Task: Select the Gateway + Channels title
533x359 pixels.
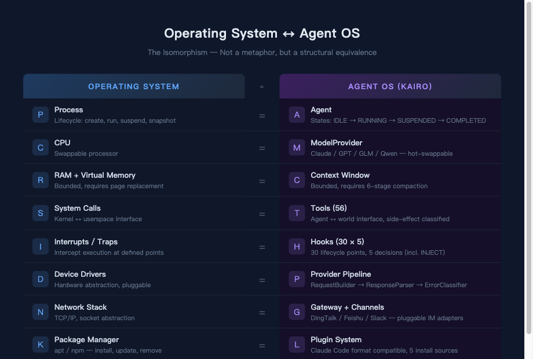Action: point(348,307)
